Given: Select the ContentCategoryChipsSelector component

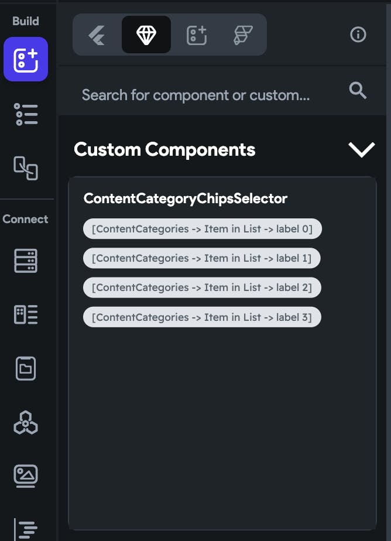Looking at the screenshot, I should coord(185,198).
